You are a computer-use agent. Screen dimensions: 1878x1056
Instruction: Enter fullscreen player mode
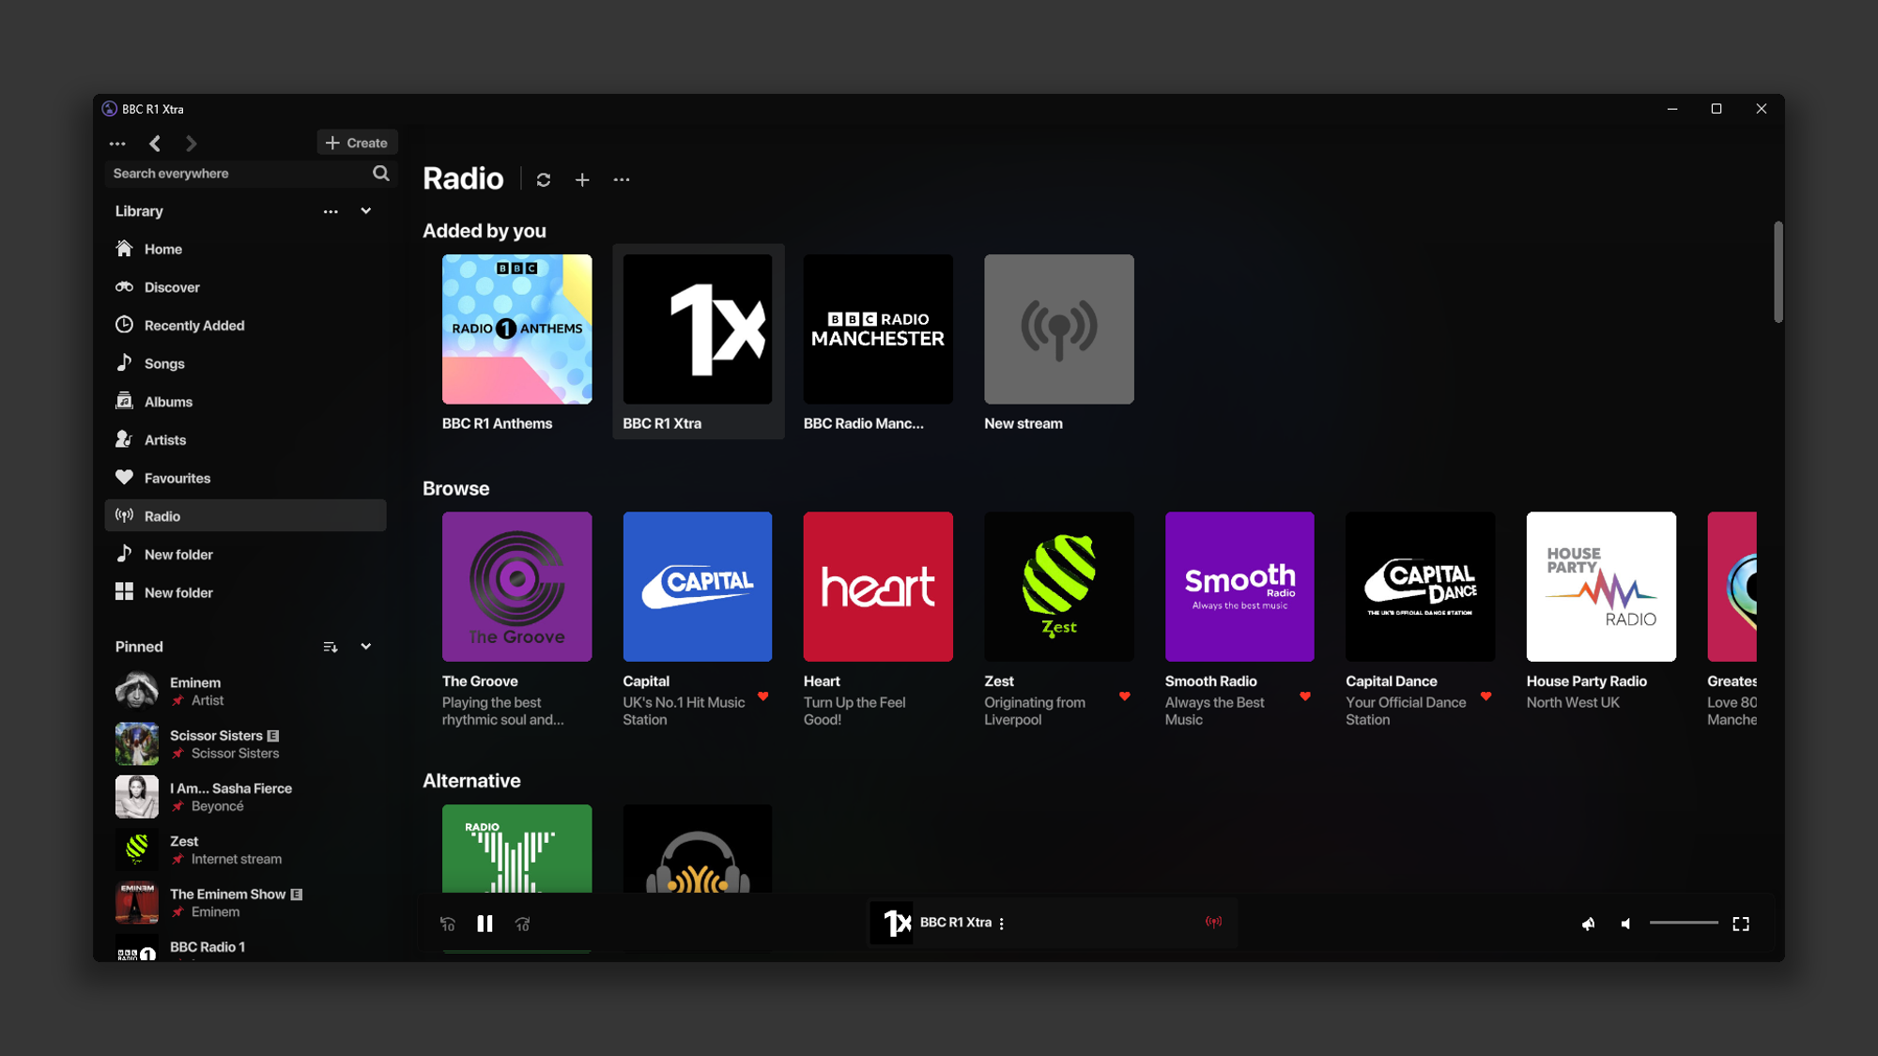[1741, 924]
